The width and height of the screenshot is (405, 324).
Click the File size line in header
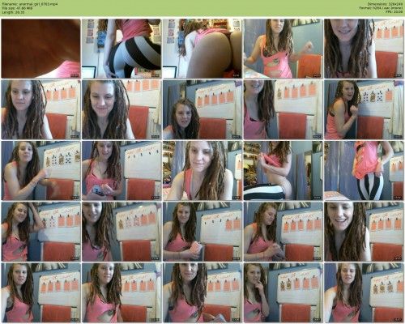click(17, 8)
